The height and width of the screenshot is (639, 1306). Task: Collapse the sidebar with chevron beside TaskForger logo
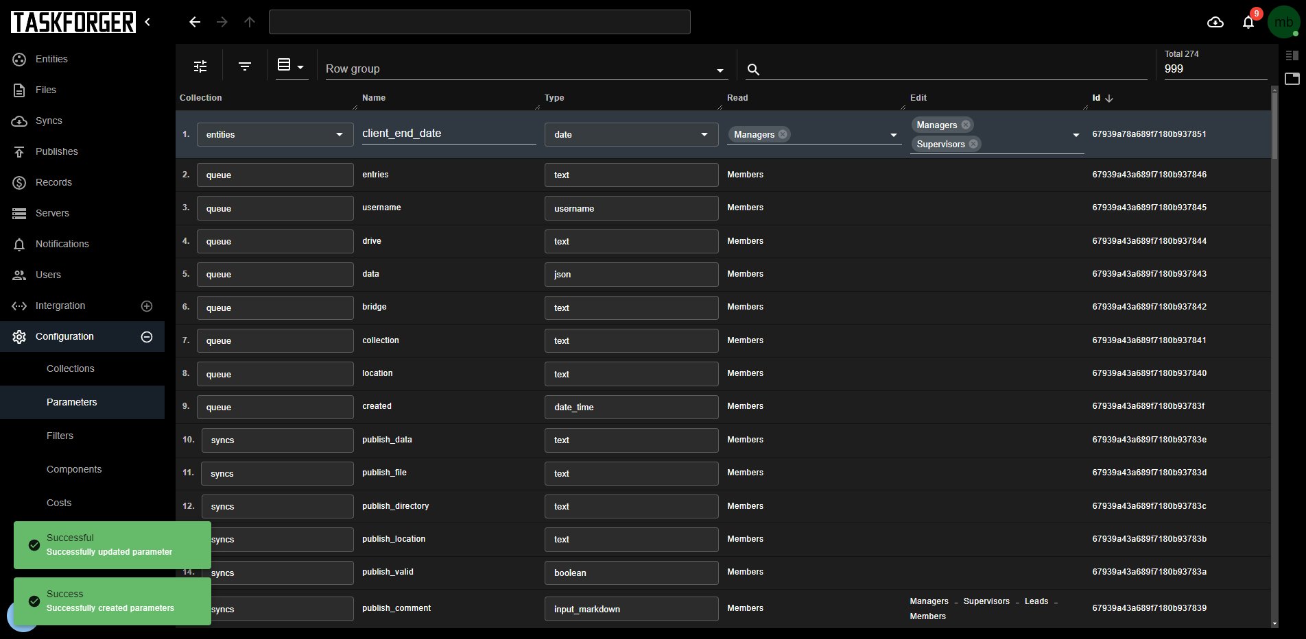coord(147,22)
